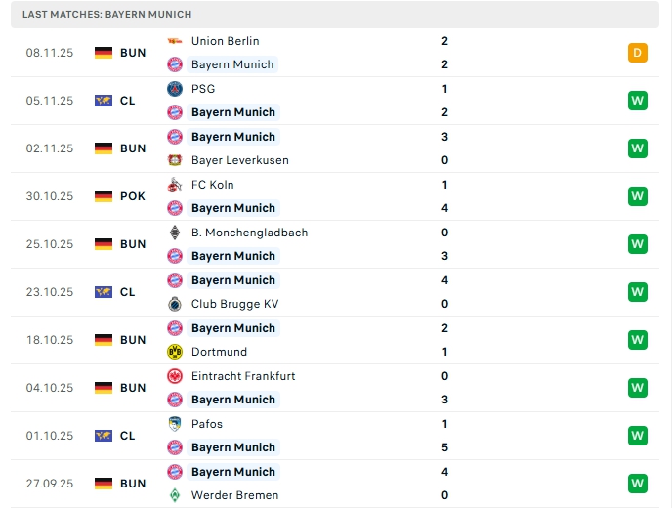672x508 pixels.
Task: Click the POK competition label on 30.10.25
Action: coord(133,196)
